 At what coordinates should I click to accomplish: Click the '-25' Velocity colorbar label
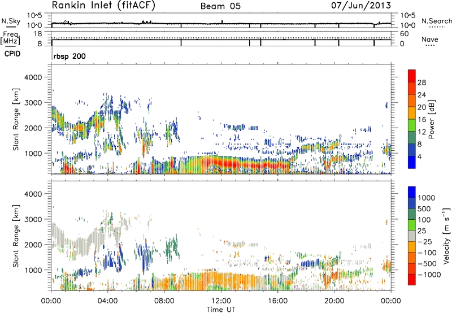[426, 242]
